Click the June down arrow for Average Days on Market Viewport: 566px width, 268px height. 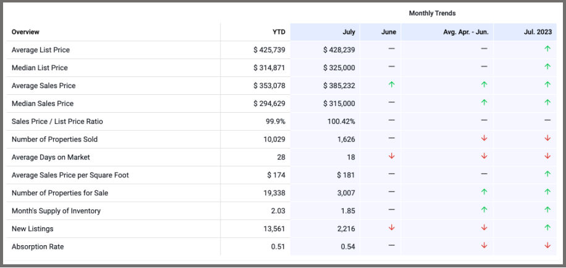pyautogui.click(x=392, y=156)
